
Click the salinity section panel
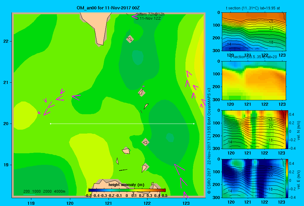[x=254, y=81]
